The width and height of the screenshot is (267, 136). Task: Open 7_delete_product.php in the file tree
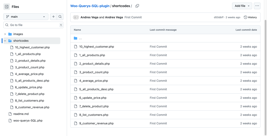30,94
